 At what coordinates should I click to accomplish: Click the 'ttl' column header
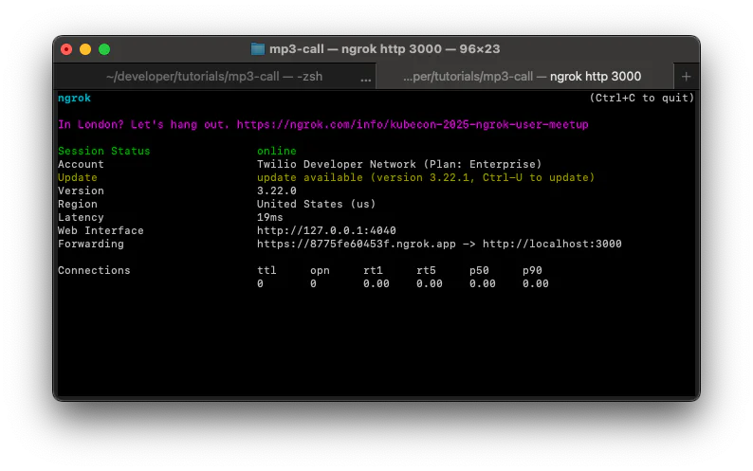[x=266, y=270]
